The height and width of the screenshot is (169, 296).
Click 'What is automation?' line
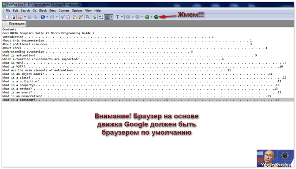130,55
